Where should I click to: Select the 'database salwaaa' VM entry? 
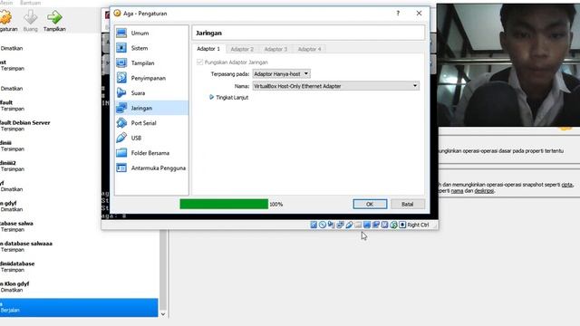(x=79, y=246)
